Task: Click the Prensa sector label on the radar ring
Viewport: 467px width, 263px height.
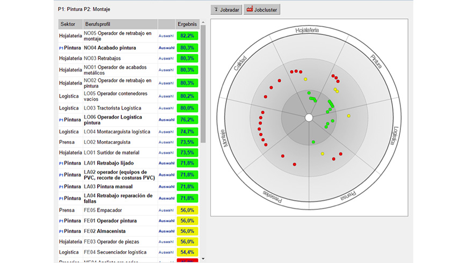Action: coord(348,196)
